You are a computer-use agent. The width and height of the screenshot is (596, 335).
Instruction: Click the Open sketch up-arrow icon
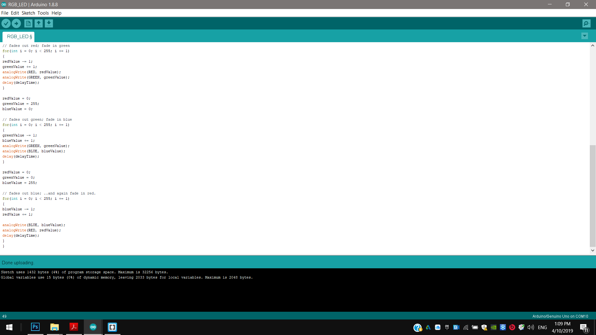[38, 23]
